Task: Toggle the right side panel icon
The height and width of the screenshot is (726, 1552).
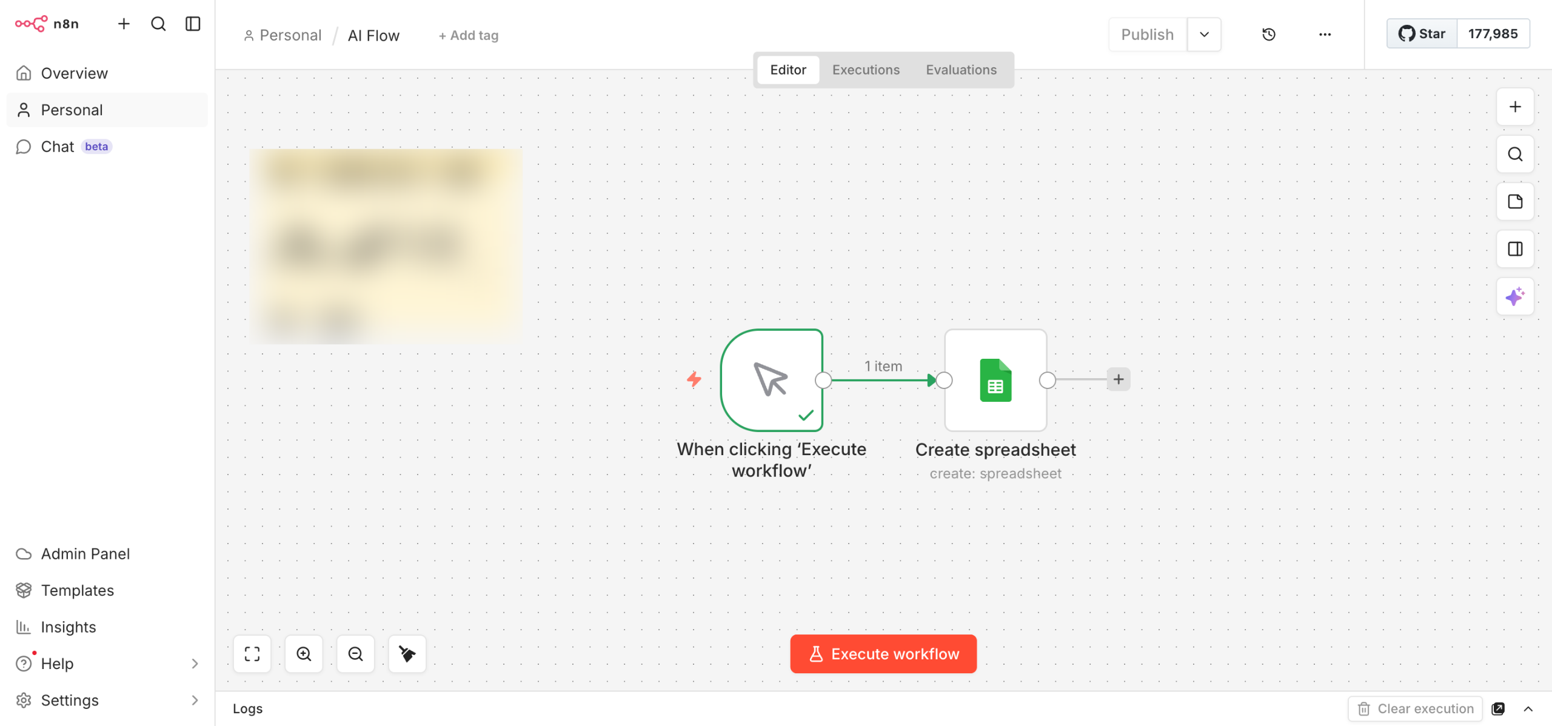Action: click(x=1514, y=249)
